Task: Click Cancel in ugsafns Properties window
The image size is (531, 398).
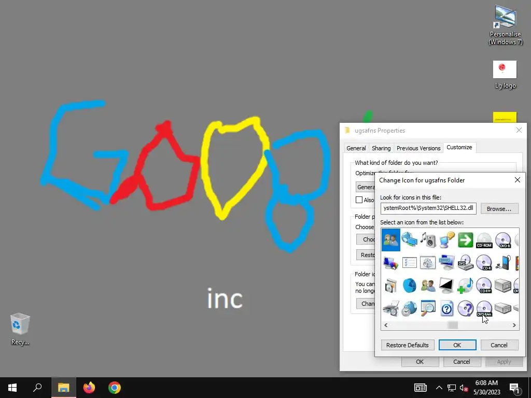Action: pyautogui.click(x=462, y=362)
